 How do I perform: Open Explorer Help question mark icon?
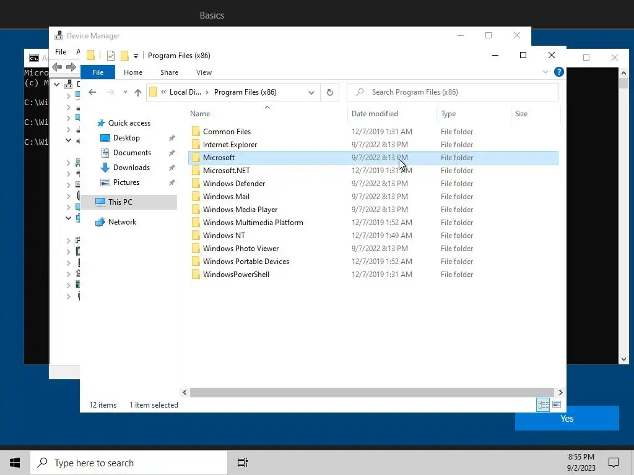[559, 72]
